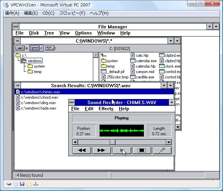Open the Sound Recorder Edit menu

[x=89, y=109]
